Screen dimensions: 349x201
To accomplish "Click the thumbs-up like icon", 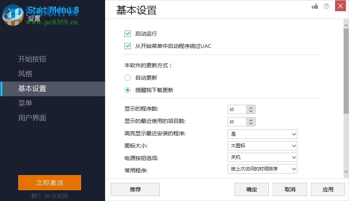I will click(x=315, y=6).
